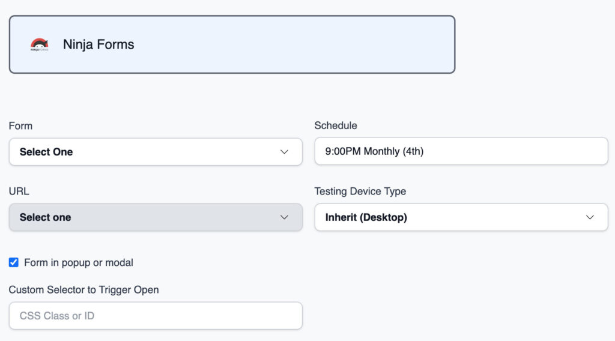Click the 'Form in popup or modal' label text

pos(79,262)
